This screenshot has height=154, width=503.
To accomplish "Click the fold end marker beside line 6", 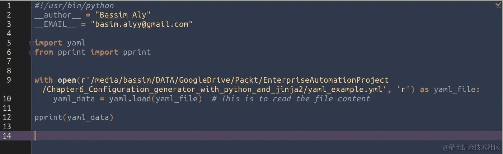I will click(32, 52).
